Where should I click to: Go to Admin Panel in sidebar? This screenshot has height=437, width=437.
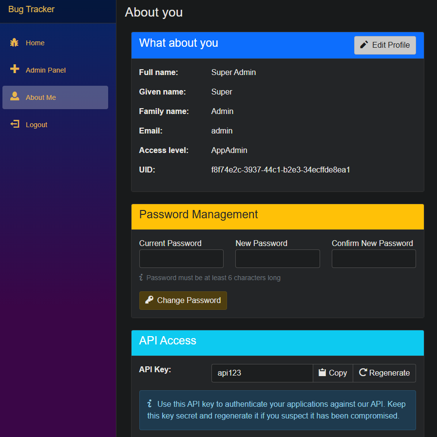click(55, 70)
